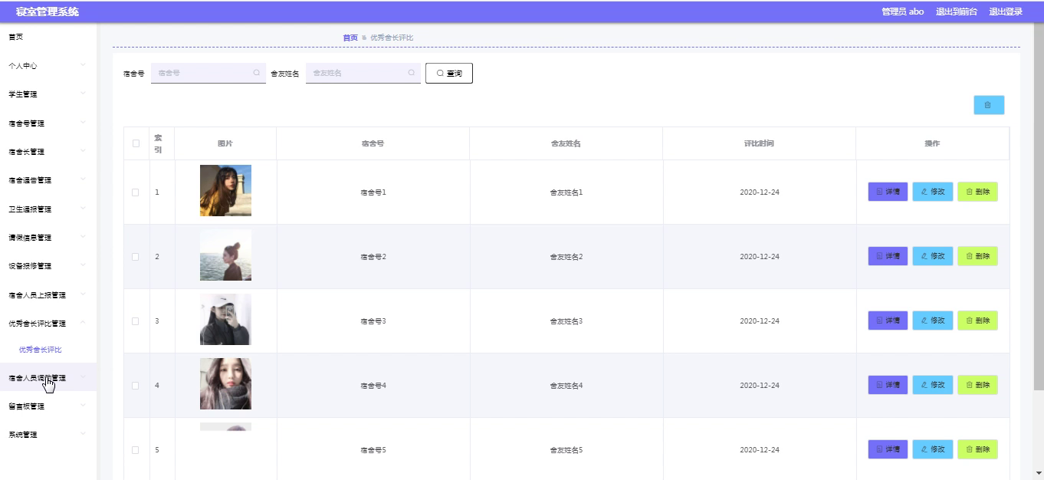Click the 评比时间 column header
The height and width of the screenshot is (480, 1044).
[x=759, y=143]
